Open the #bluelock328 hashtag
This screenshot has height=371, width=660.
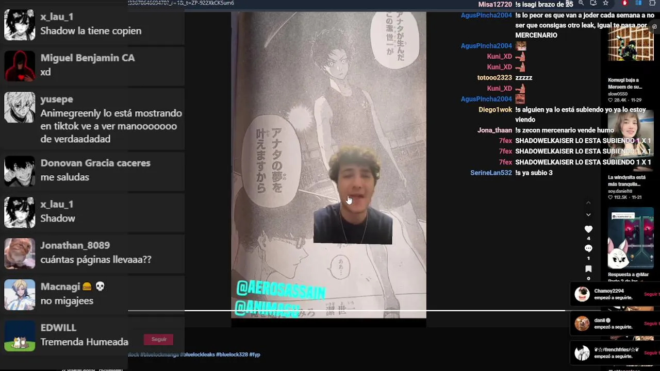coord(232,355)
